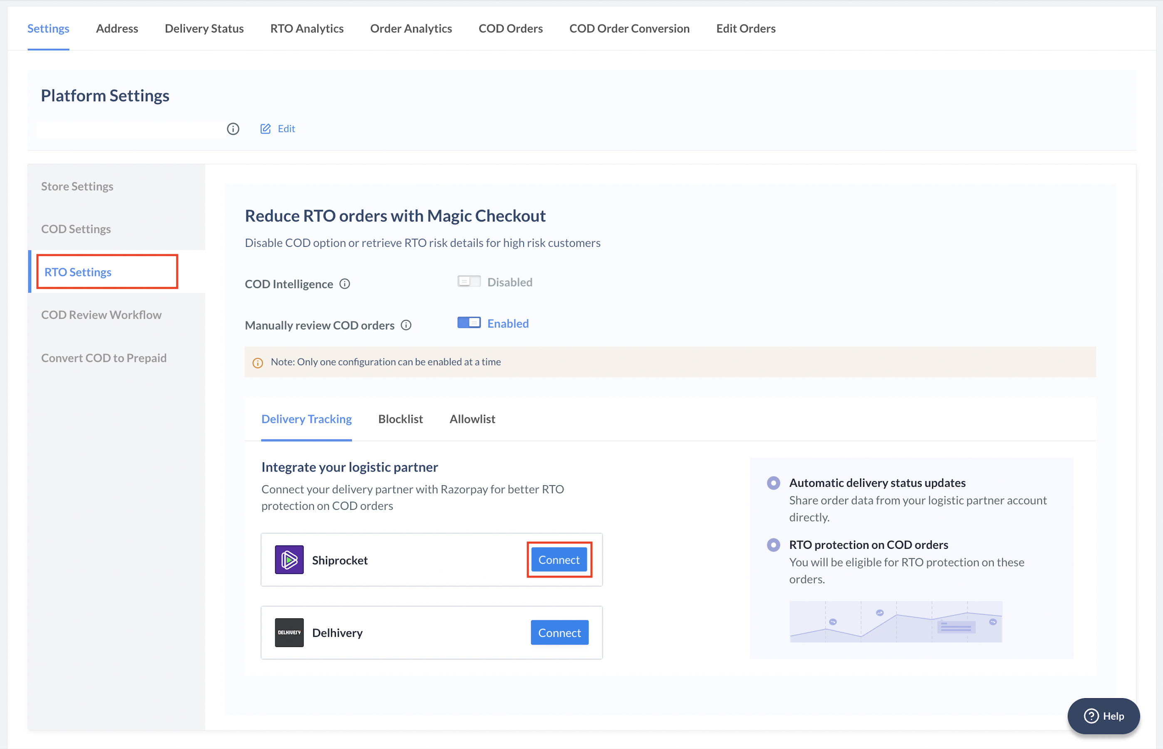Image resolution: width=1163 pixels, height=749 pixels.
Task: Expand Convert COD to Prepaid section
Action: (x=104, y=357)
